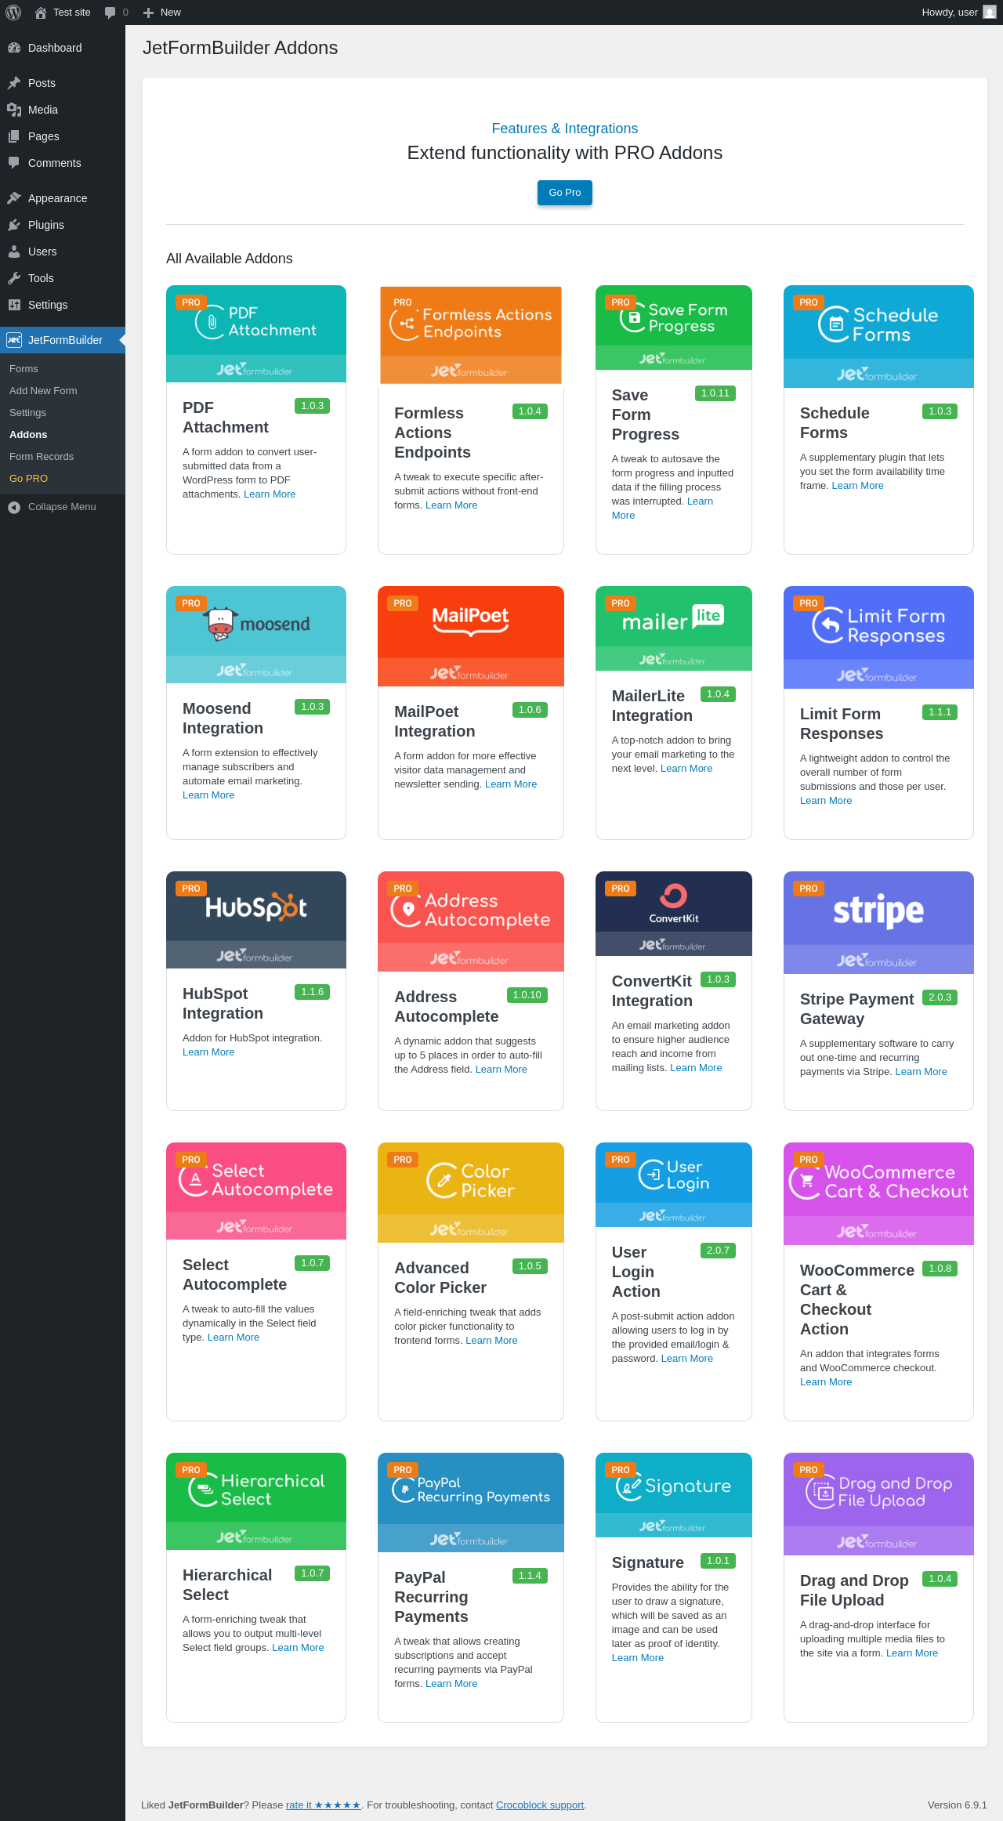This screenshot has width=1003, height=1821.
Task: Open Learn More for ConvertKit Integration
Action: tap(696, 1068)
